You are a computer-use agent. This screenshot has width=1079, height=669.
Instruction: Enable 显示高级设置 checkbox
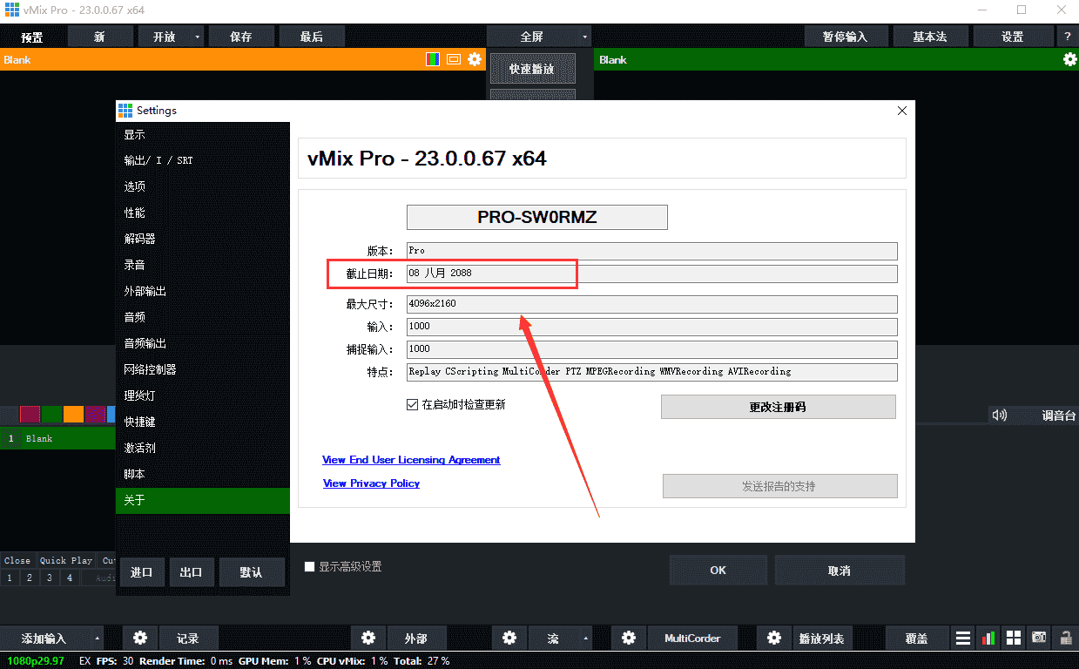click(309, 567)
